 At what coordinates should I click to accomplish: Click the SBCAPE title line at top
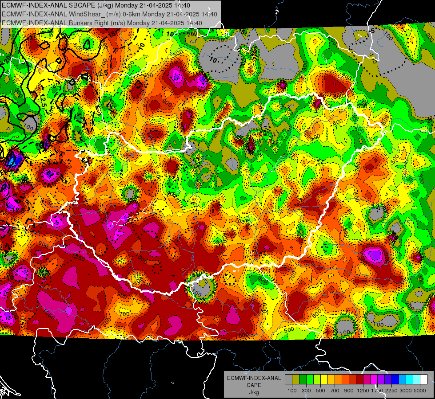(x=96, y=5)
